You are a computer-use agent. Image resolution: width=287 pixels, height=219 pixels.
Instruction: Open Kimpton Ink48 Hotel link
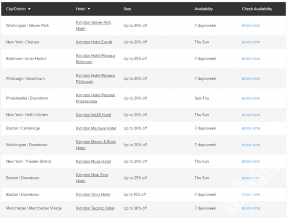[93, 115]
